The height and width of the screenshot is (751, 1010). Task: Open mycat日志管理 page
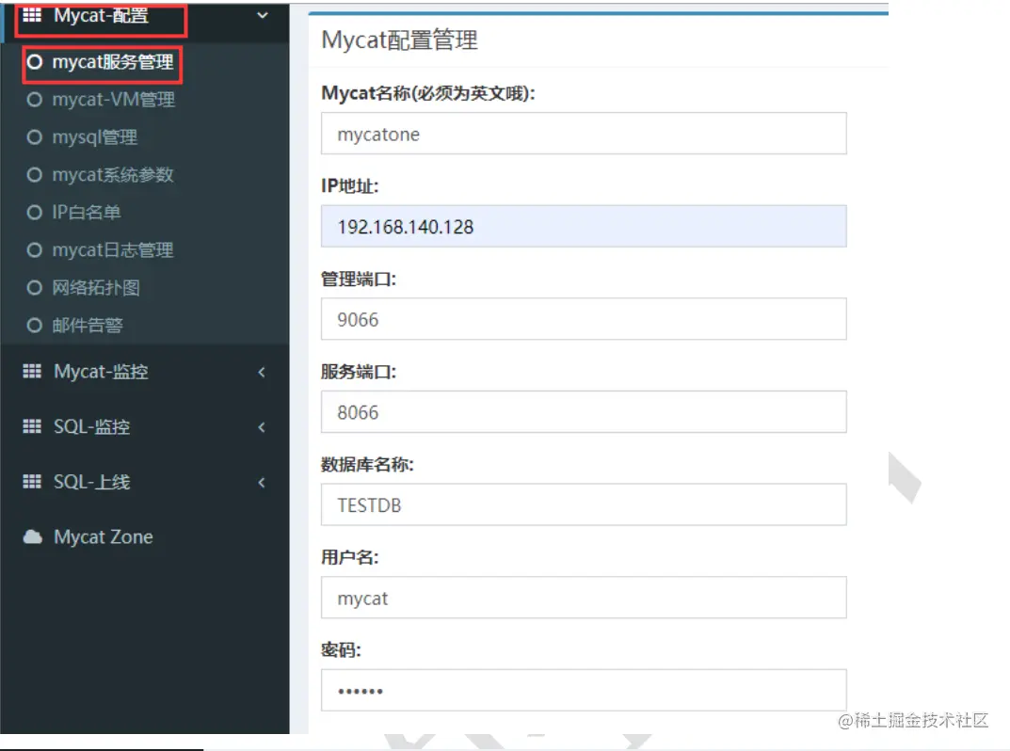point(113,250)
